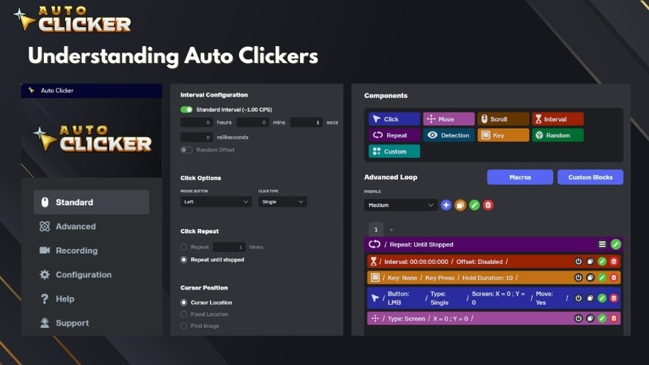Viewport: 649px width, 365px height.
Task: Add the Click component block
Action: (x=394, y=119)
